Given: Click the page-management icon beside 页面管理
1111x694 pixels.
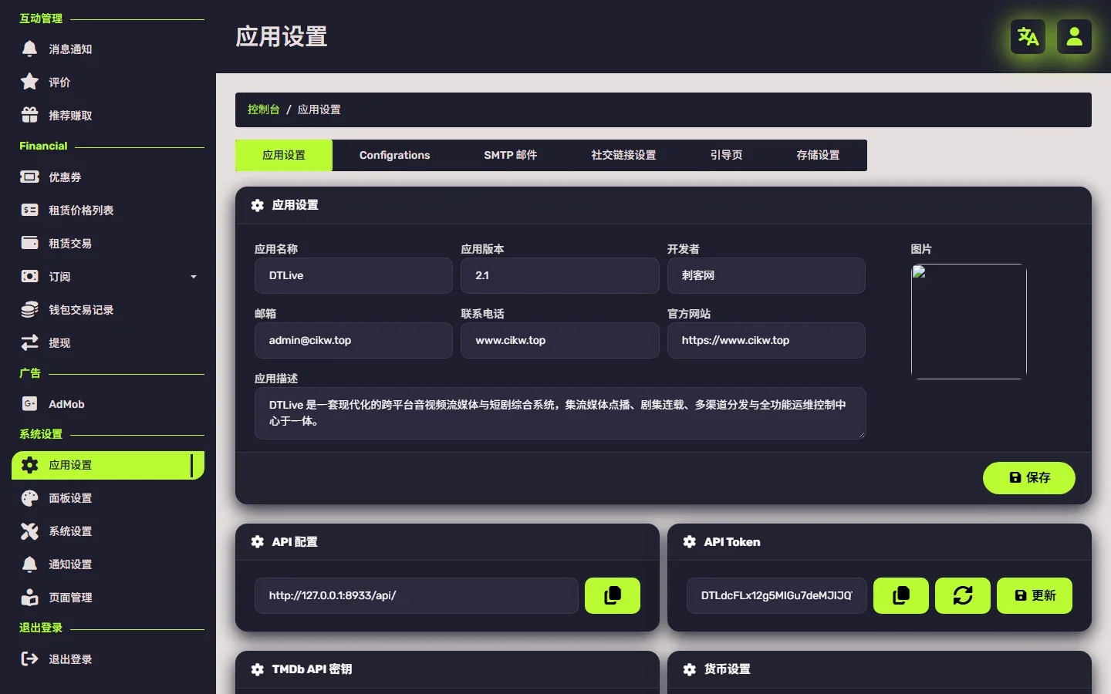Looking at the screenshot, I should tap(29, 598).
